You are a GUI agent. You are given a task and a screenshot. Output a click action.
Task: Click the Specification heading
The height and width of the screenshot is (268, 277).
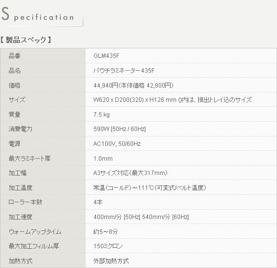pyautogui.click(x=38, y=14)
